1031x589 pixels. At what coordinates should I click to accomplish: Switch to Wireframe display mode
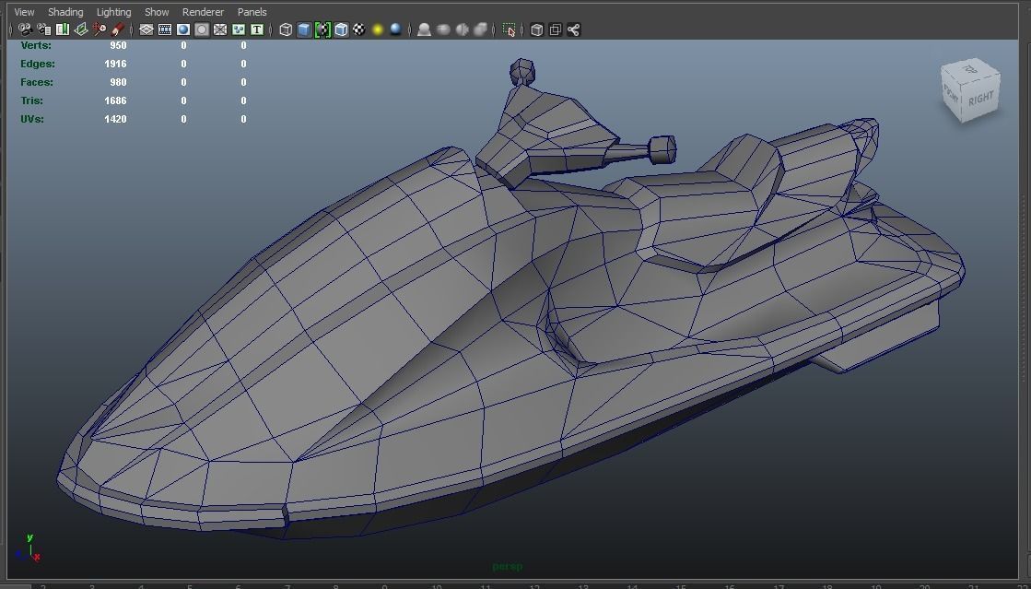(286, 29)
